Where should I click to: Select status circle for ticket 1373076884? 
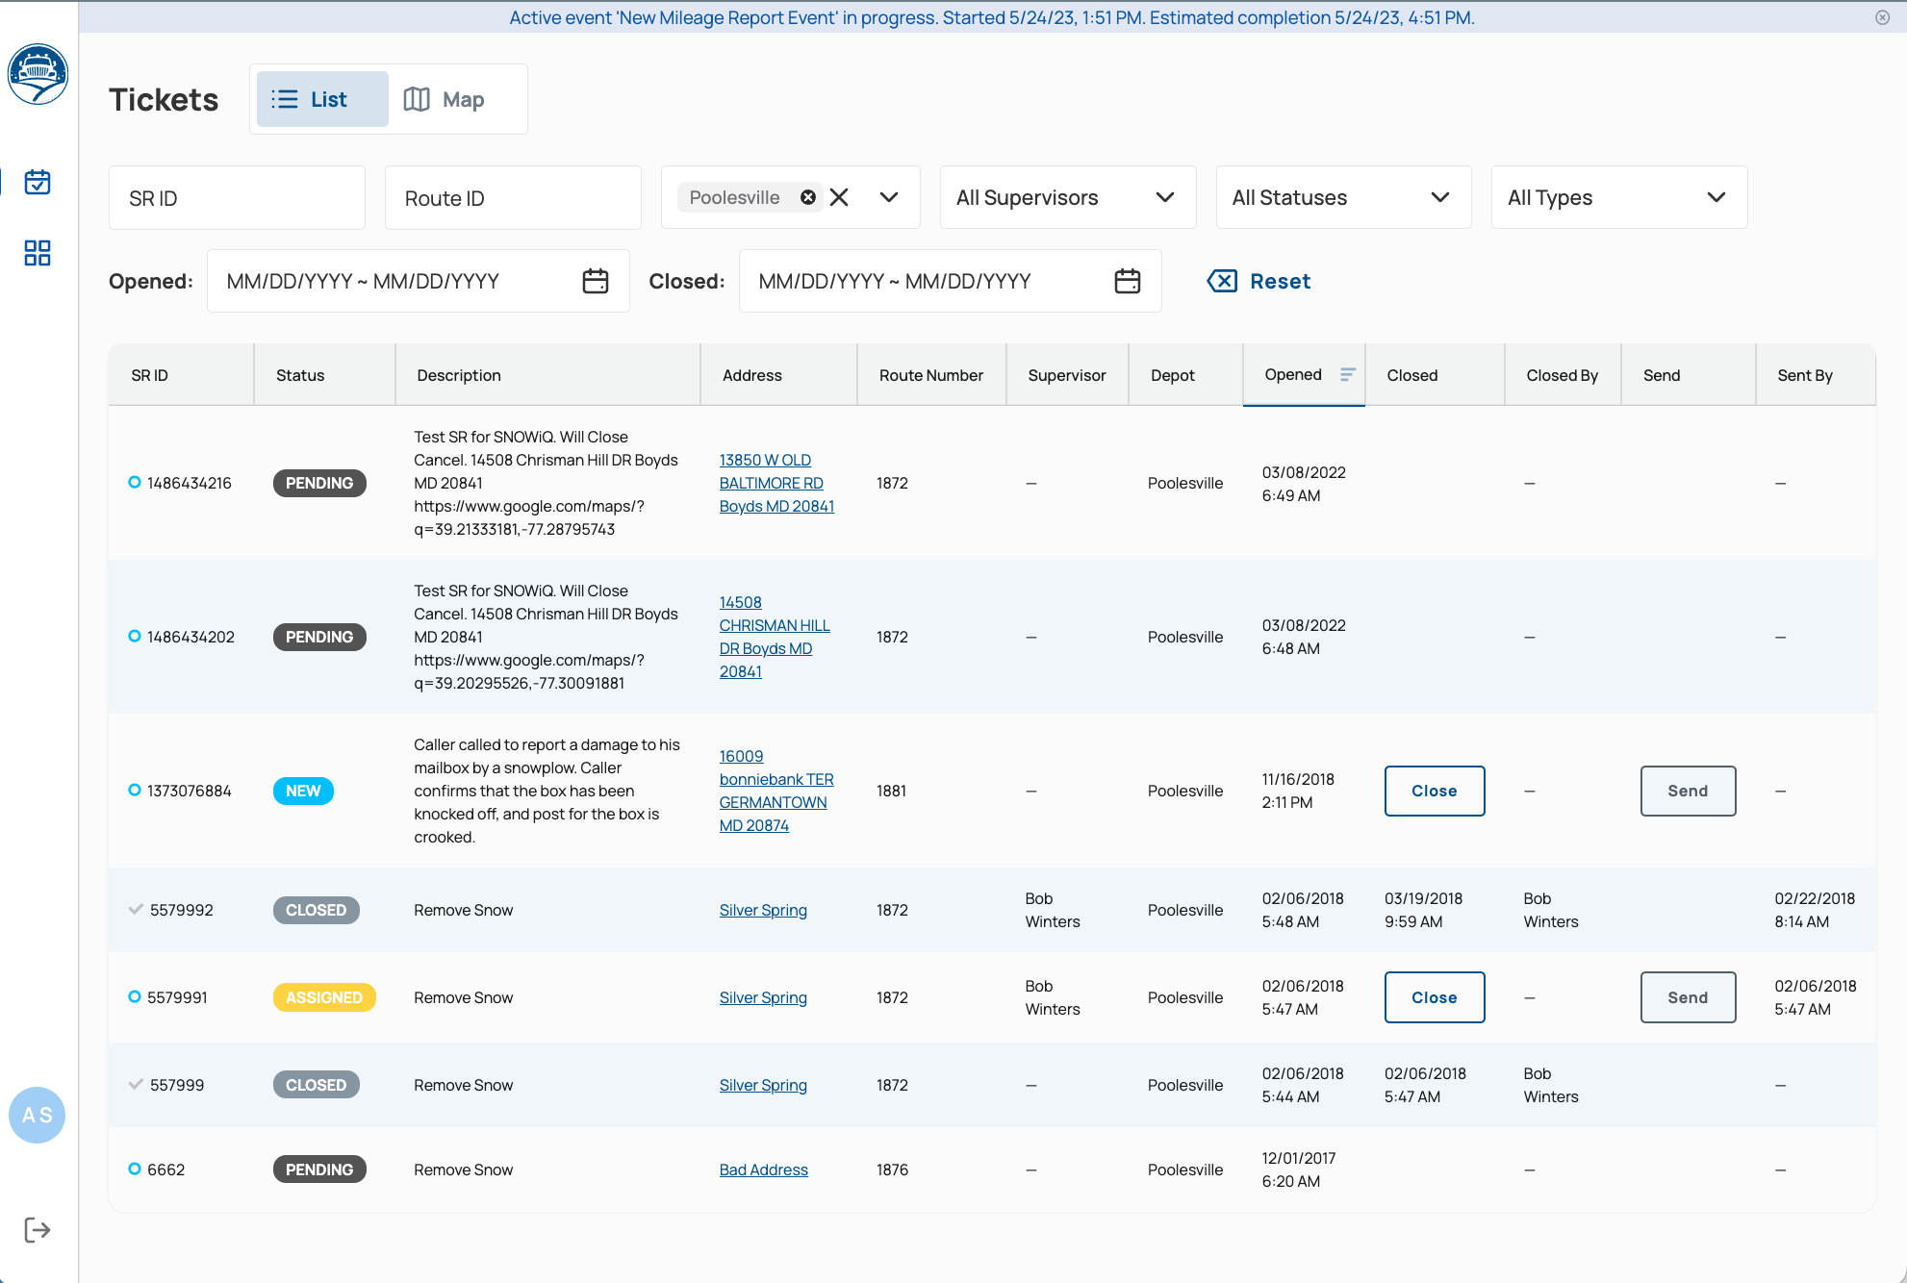[135, 791]
